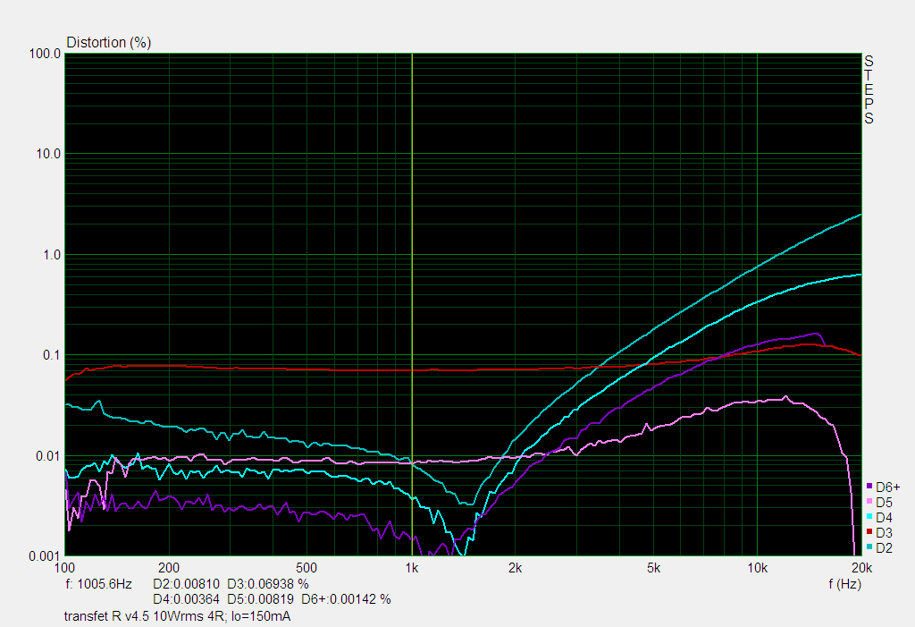The height and width of the screenshot is (627, 915).
Task: Click the 0.01 y-axis tick label
Action: click(48, 456)
